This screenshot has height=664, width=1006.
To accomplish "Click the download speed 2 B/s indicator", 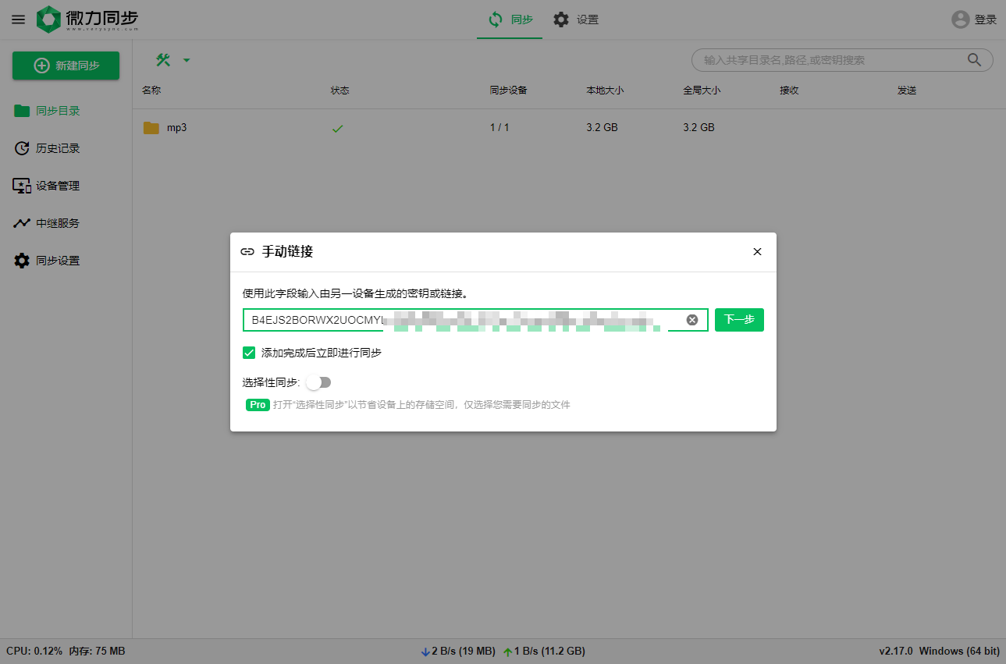I will click(458, 651).
